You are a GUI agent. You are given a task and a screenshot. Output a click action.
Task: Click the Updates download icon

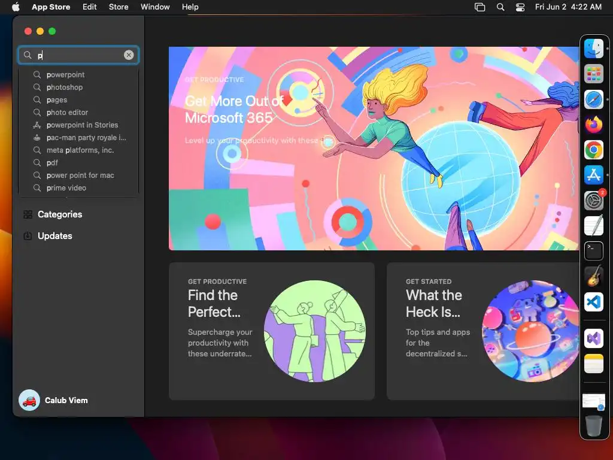coord(28,236)
